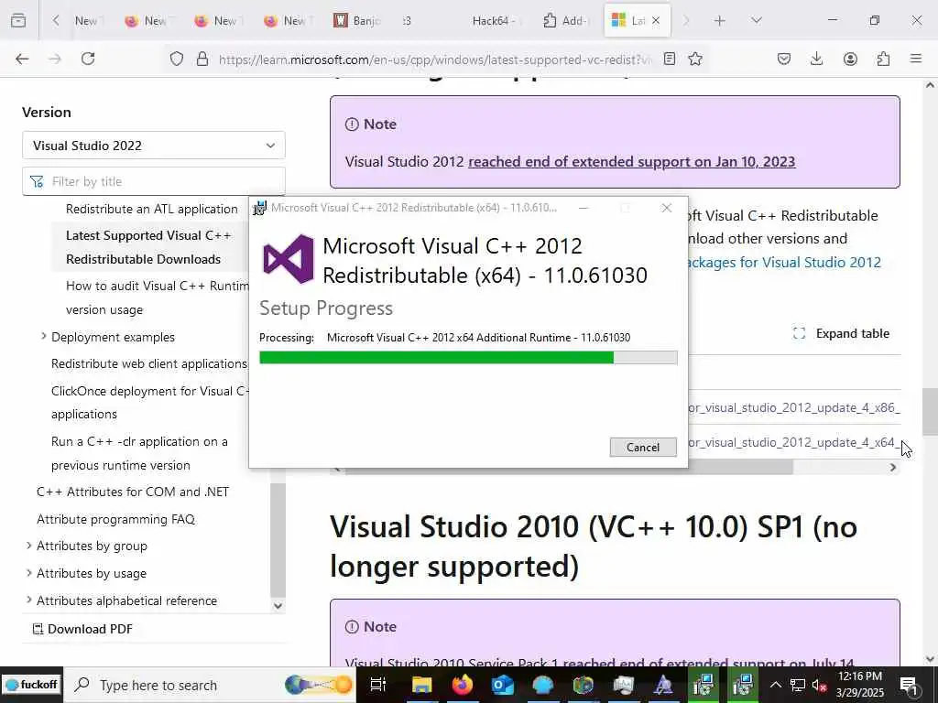This screenshot has width=938, height=703.
Task: Click the Windows Start button
Action: pos(31,685)
